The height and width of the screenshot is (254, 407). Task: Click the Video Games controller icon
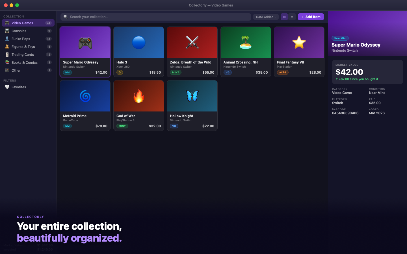pos(7,23)
